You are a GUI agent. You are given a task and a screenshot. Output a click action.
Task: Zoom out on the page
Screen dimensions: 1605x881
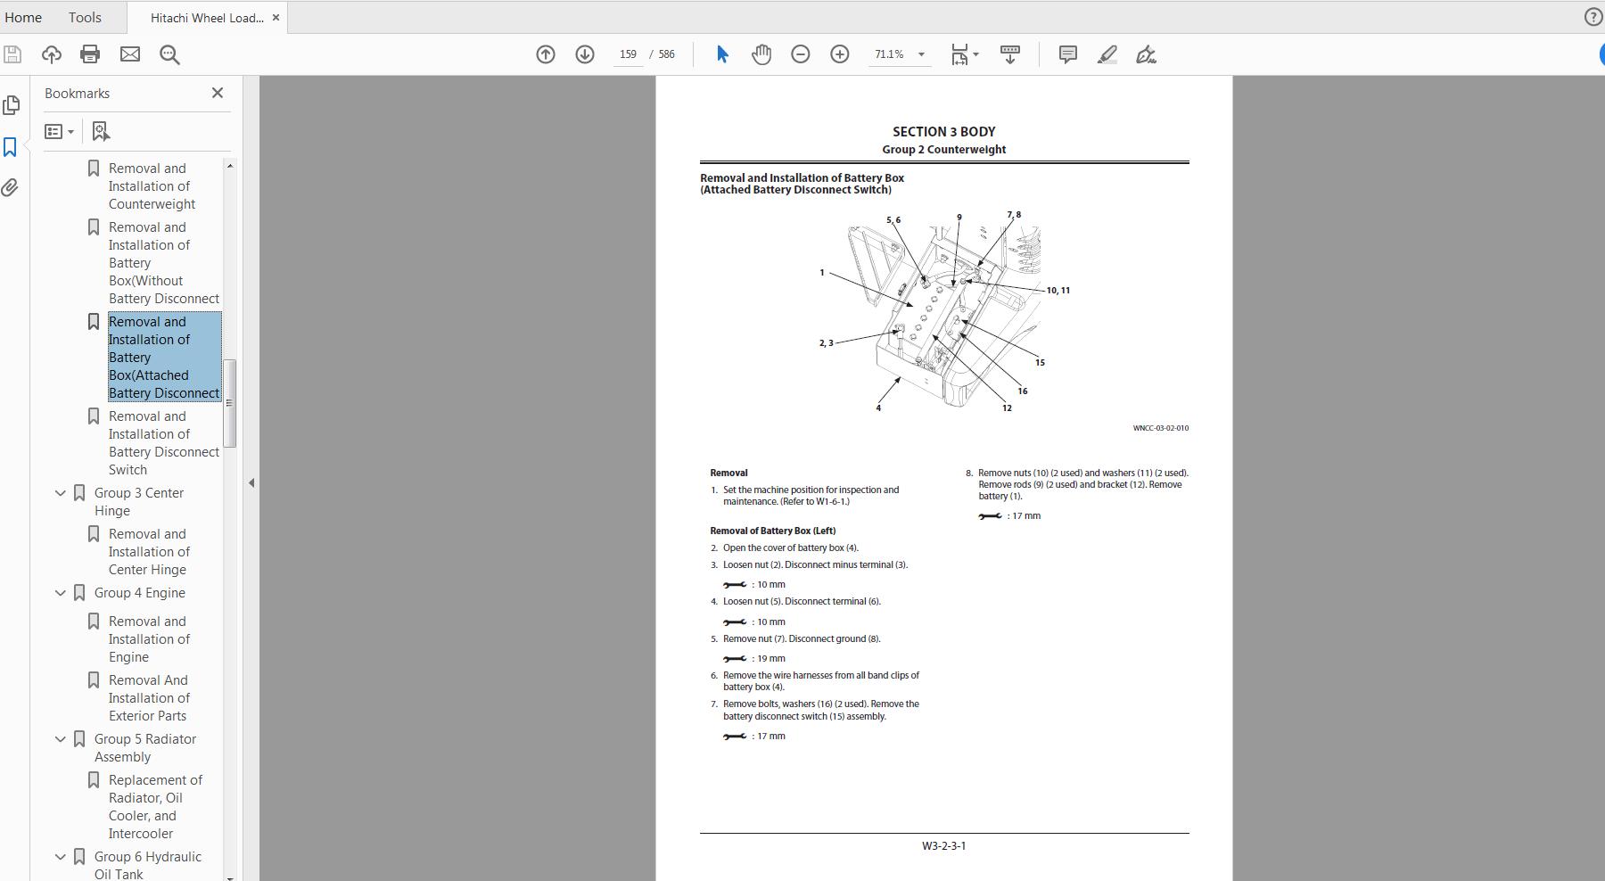[x=801, y=54]
